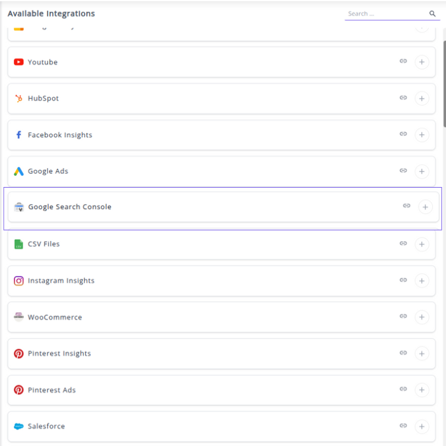The height and width of the screenshot is (446, 446).
Task: Click the Salesforce cloud logo
Action: [19, 426]
